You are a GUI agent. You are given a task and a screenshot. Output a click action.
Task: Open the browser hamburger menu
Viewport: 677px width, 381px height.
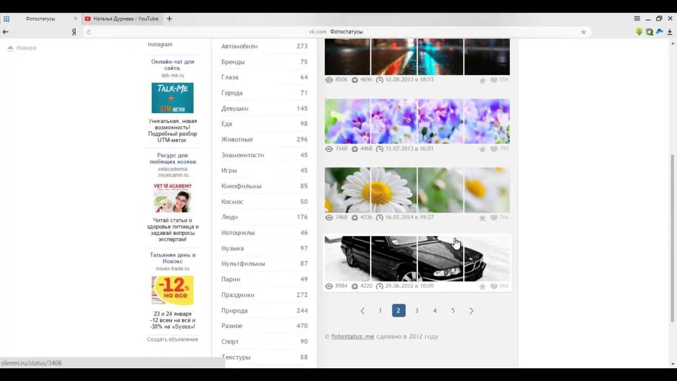coord(637,19)
